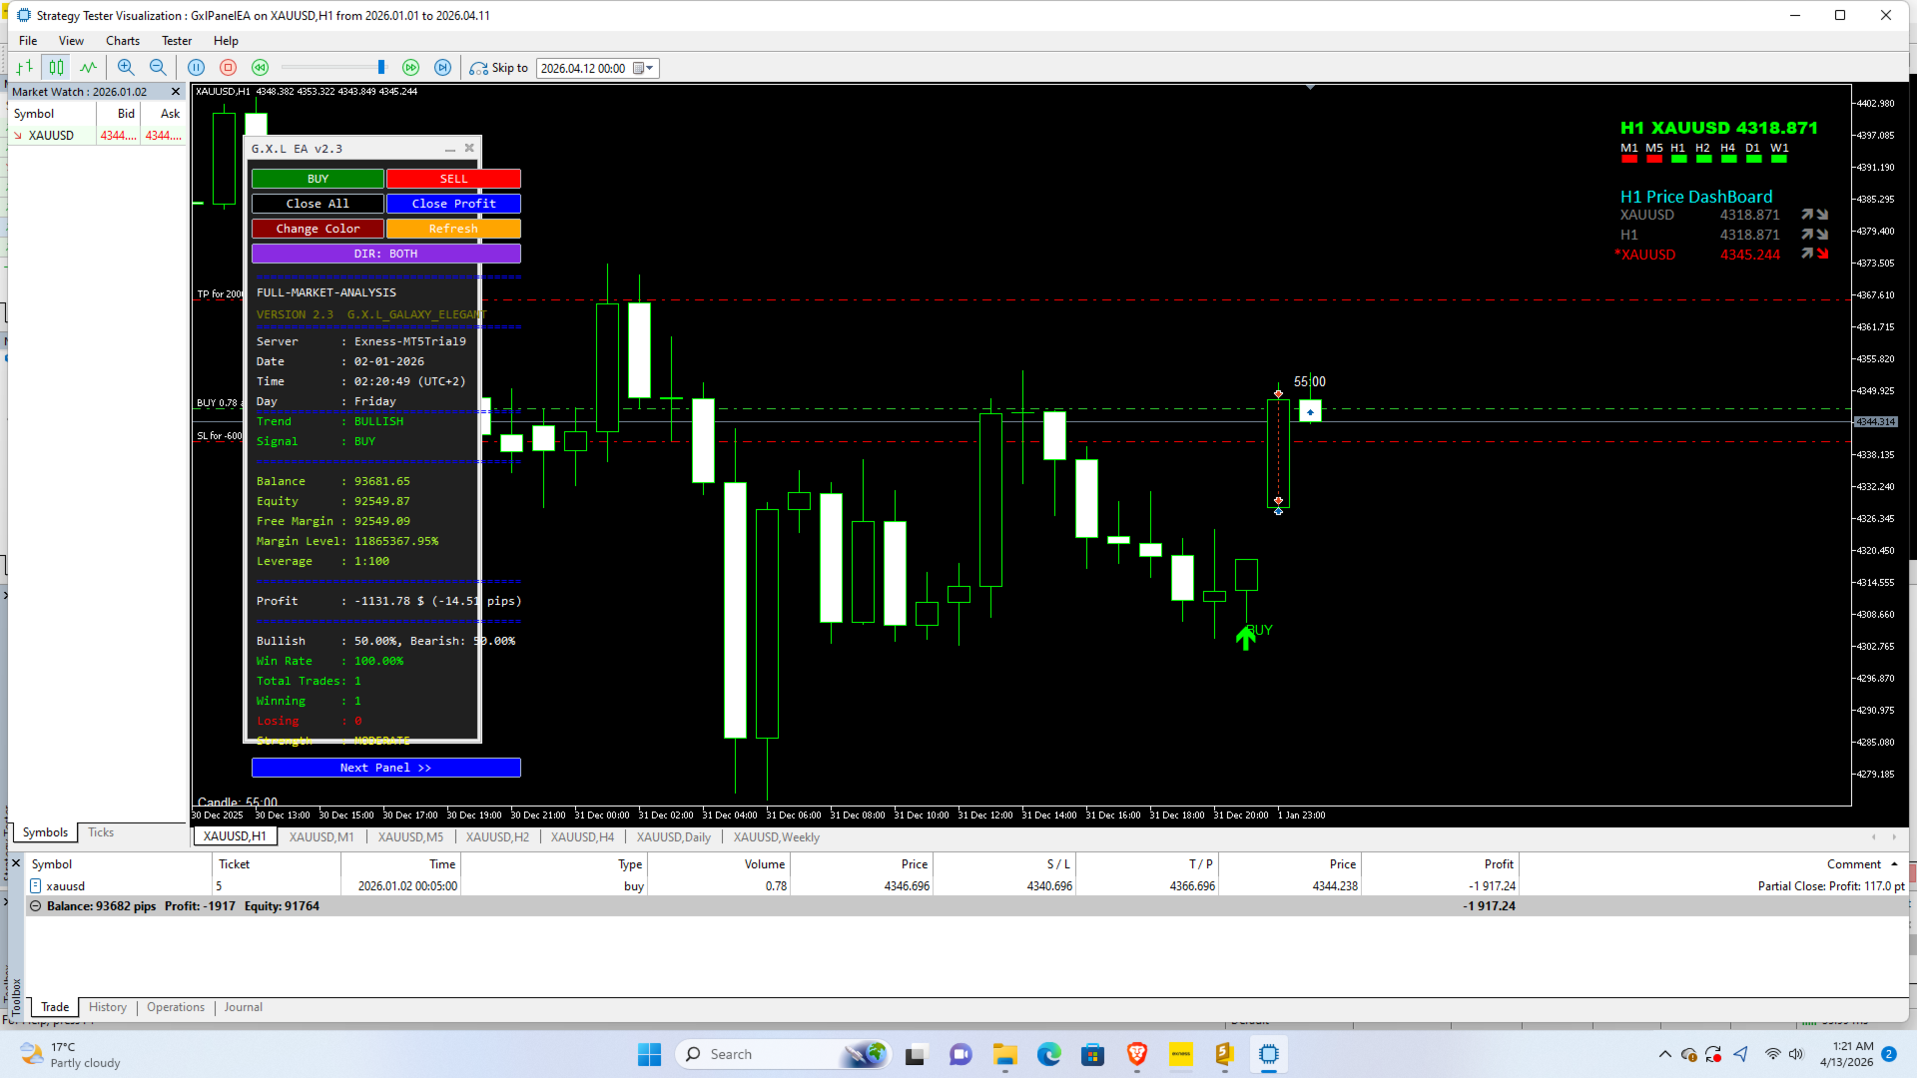Switch to line chart icon
Viewport: 1917px width, 1078px height.
88,68
